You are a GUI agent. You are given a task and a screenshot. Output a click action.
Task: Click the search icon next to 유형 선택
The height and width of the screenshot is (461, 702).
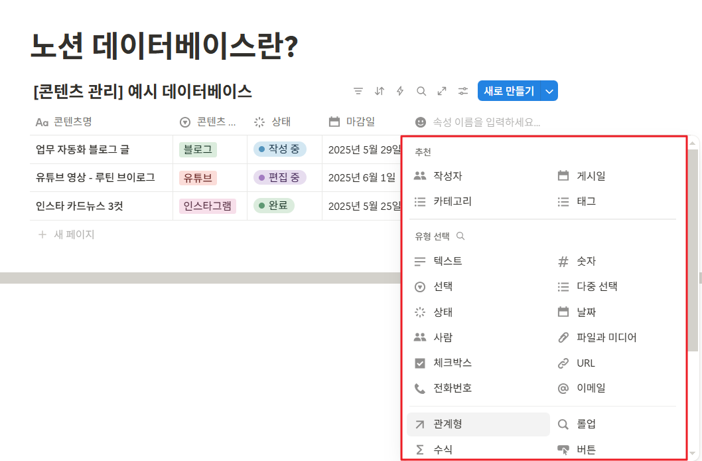tap(459, 236)
